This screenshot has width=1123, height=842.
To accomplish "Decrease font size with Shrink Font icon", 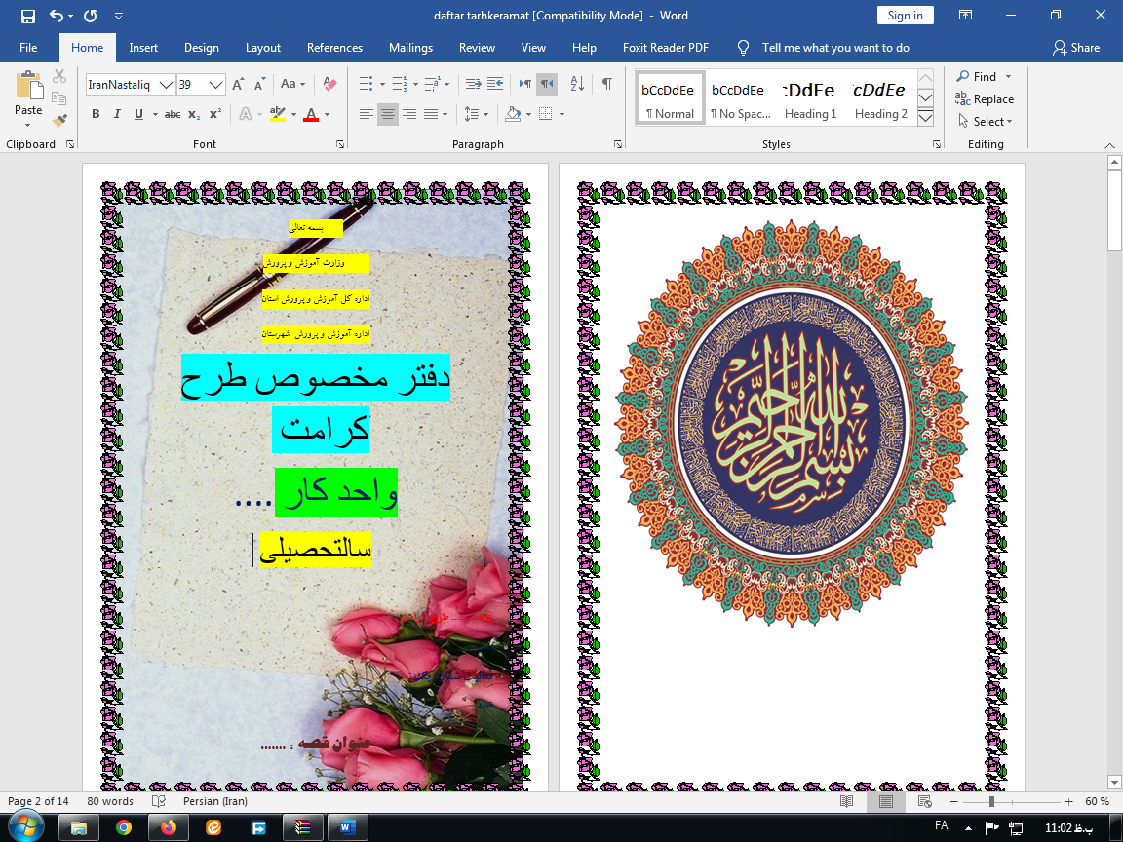I will 259,85.
